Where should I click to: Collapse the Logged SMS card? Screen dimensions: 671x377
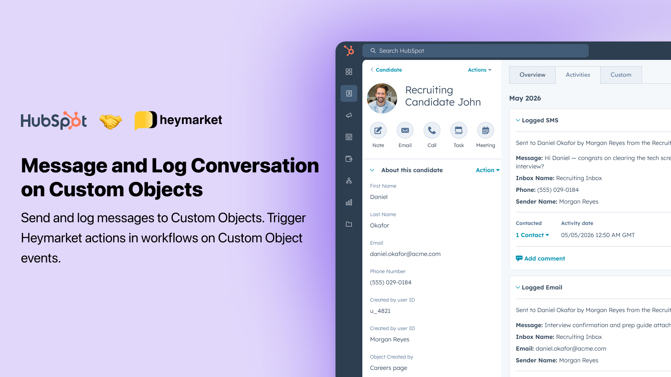518,120
